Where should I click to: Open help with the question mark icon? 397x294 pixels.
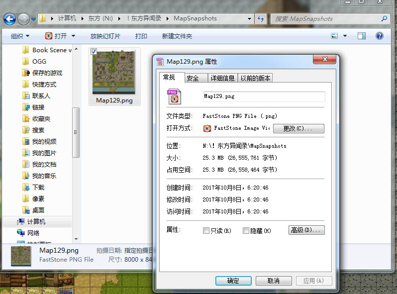[x=379, y=36]
